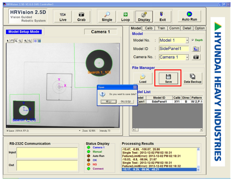Close the Save dialog
The image size is (234, 181).
135,87
